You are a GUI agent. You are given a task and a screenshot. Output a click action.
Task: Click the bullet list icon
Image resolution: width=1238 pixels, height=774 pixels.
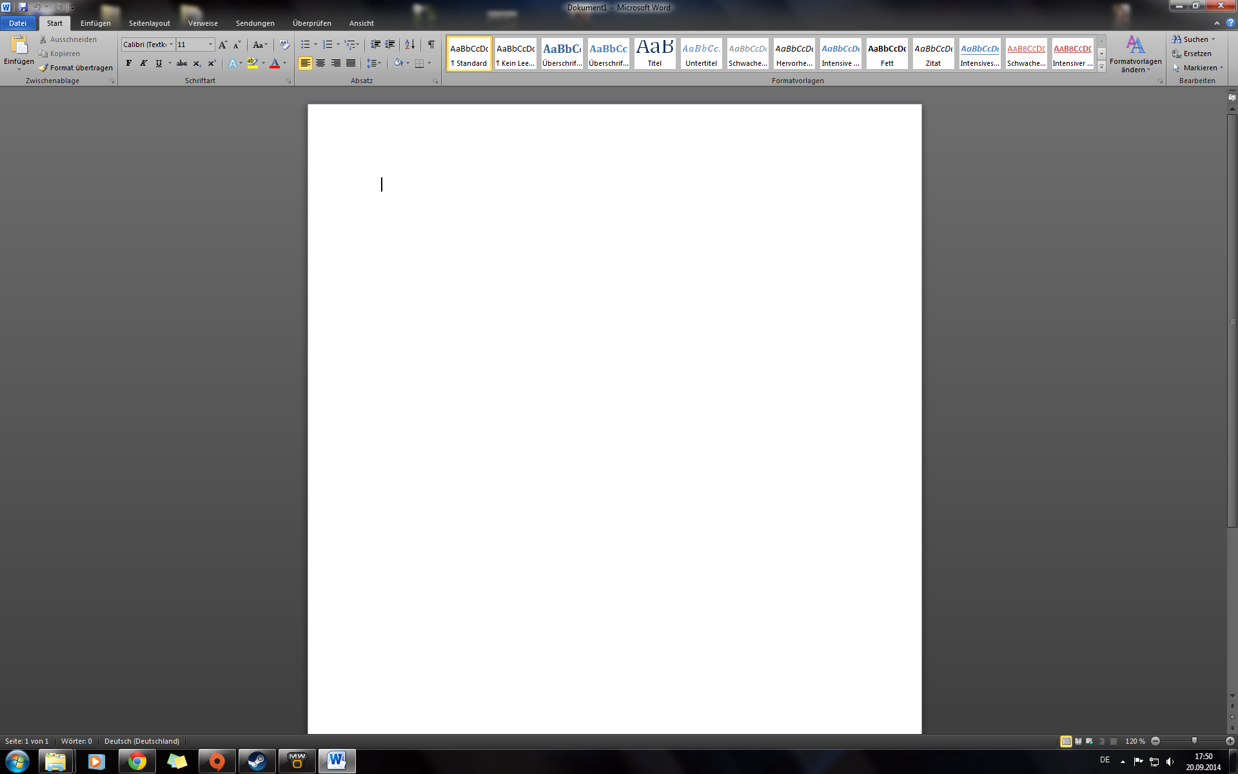(306, 45)
